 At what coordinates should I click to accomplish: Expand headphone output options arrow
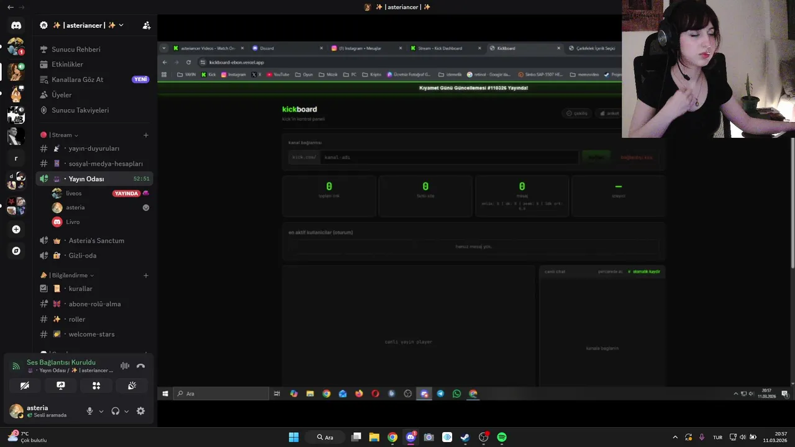[127, 411]
